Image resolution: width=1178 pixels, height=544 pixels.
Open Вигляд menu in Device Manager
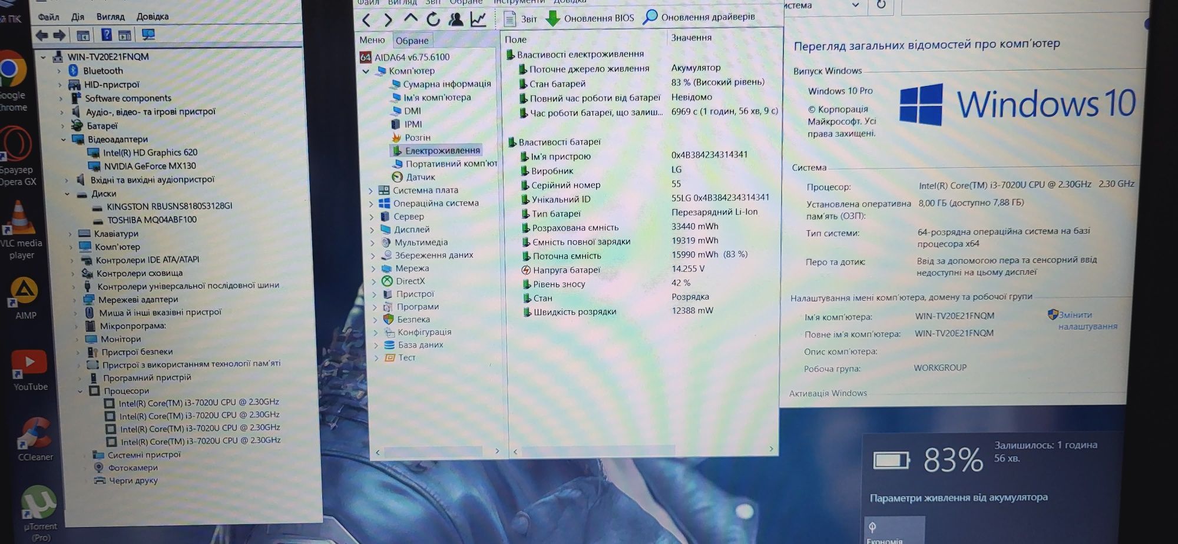click(110, 16)
